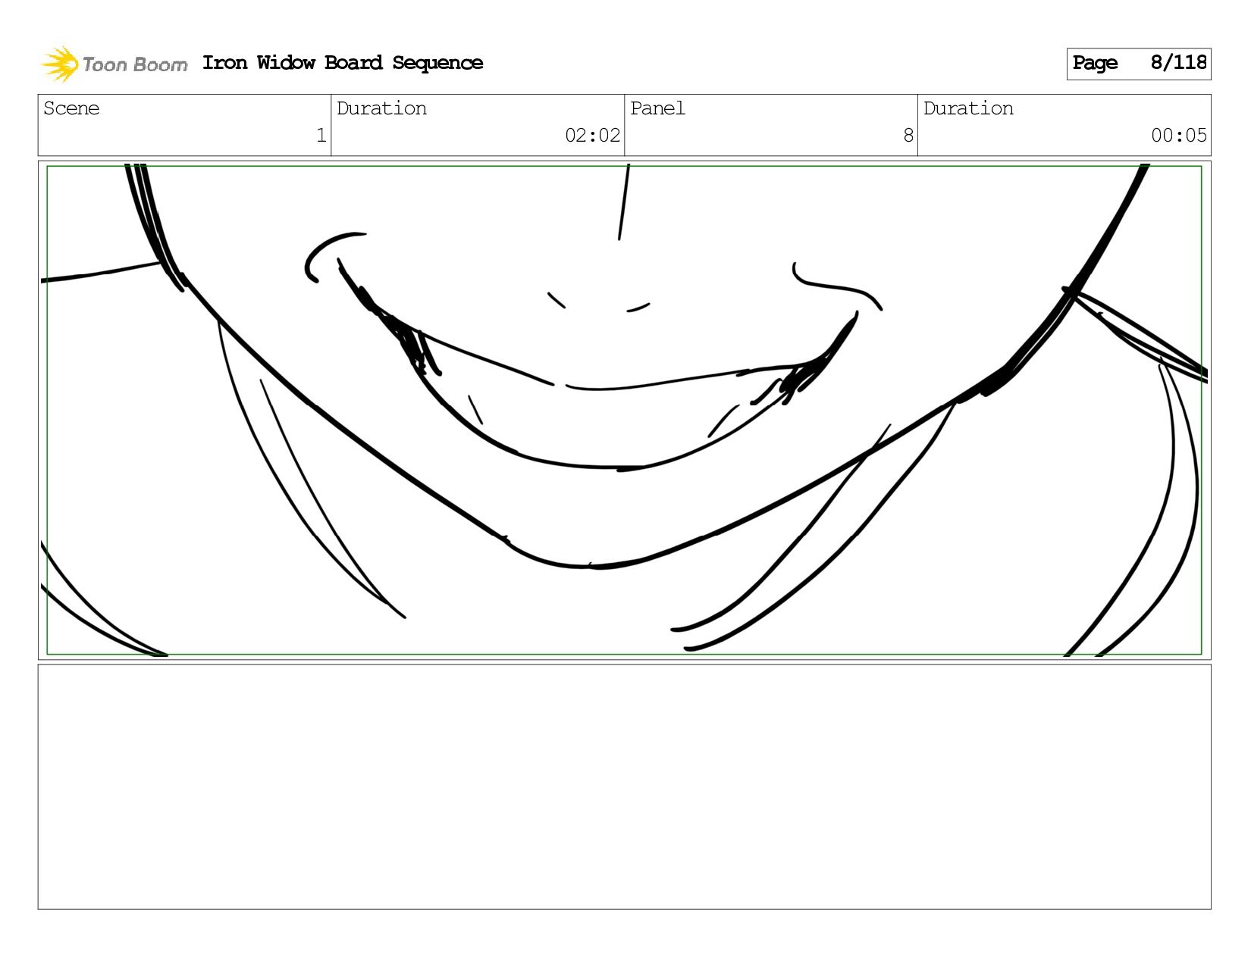Click the panel number value 8
1251x966 pixels.
click(x=908, y=136)
